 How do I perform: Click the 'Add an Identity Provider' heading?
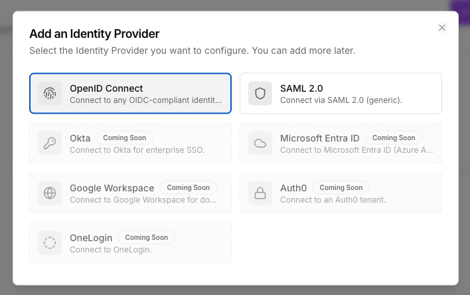pyautogui.click(x=94, y=34)
